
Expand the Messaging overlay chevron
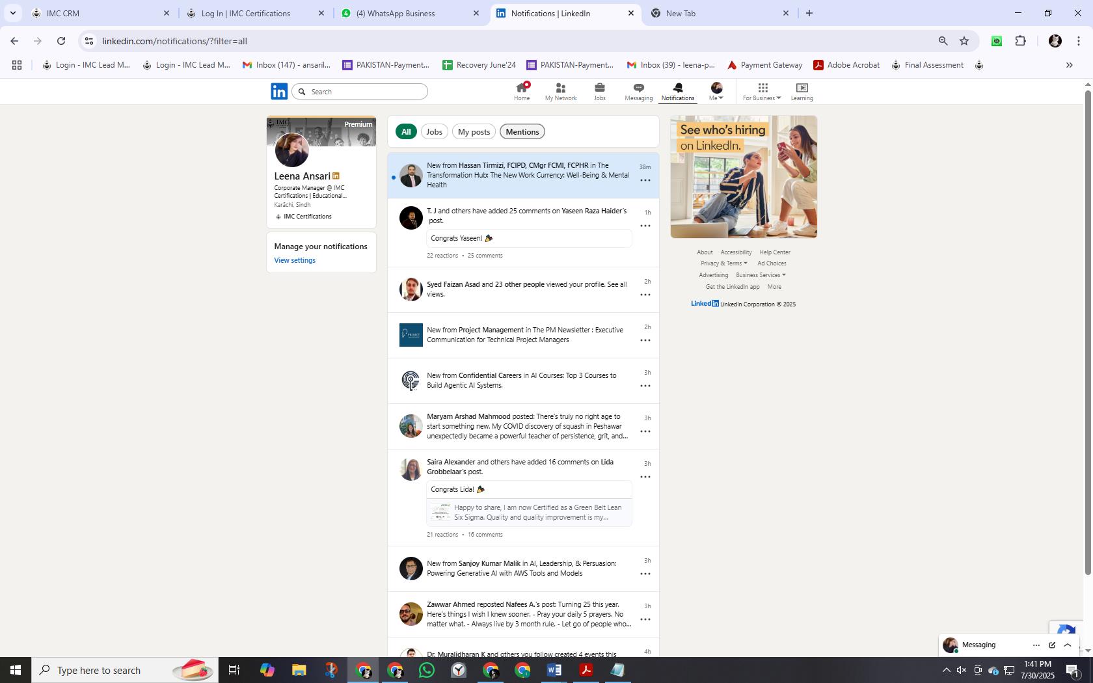pos(1068,645)
